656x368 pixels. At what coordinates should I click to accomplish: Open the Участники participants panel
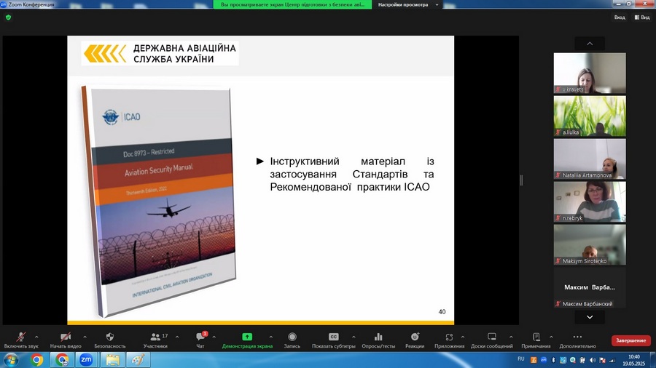coord(155,338)
